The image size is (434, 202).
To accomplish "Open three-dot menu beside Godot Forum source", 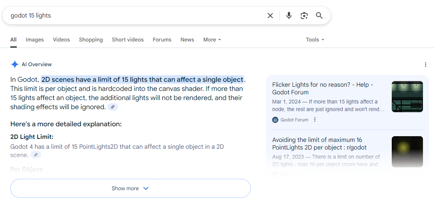I will pos(314,119).
